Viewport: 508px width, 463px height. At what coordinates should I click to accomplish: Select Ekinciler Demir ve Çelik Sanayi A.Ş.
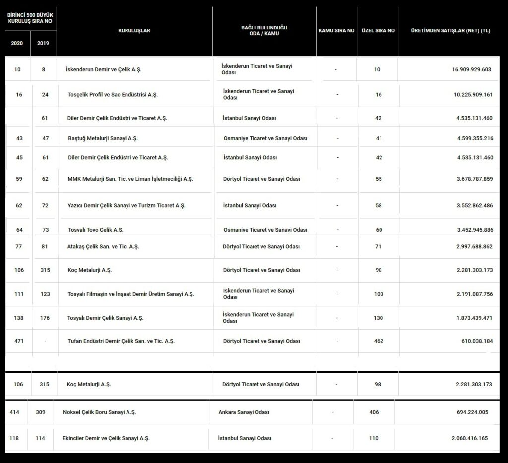tap(106, 438)
